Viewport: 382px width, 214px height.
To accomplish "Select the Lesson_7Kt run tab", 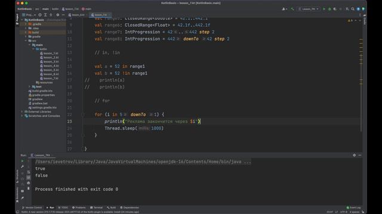I will pos(42,155).
